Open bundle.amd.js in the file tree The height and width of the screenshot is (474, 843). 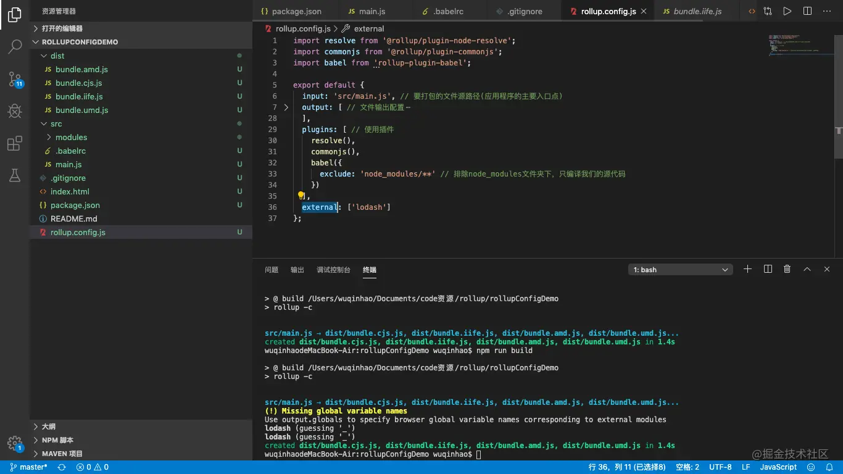tap(141, 69)
